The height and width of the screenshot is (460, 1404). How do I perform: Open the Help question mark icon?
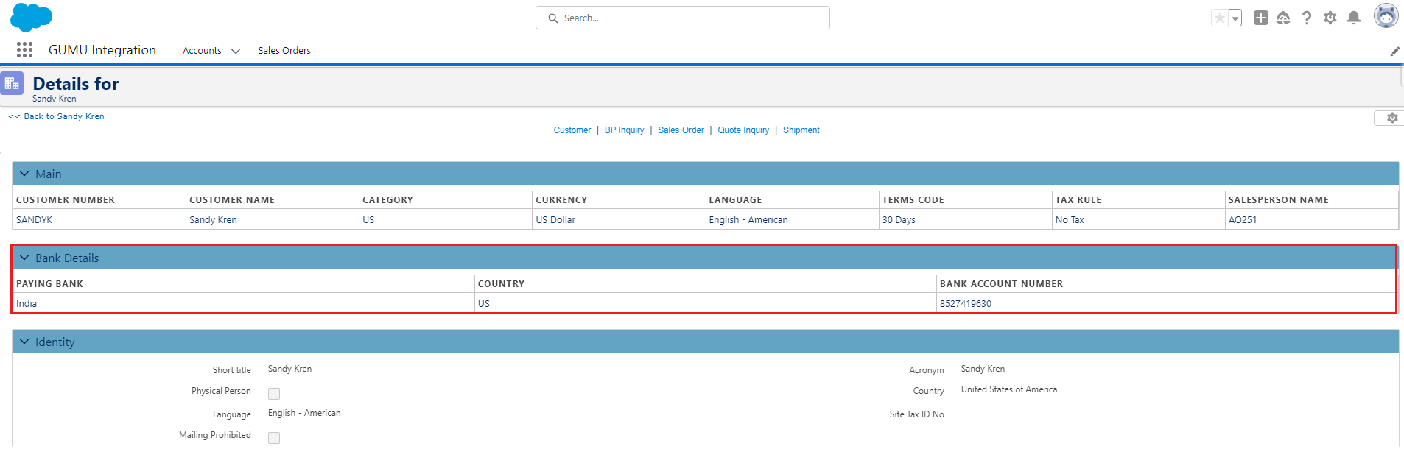[x=1307, y=18]
